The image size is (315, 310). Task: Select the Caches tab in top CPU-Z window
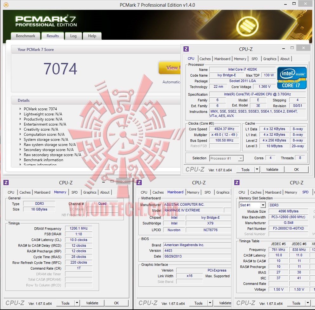coord(205,59)
